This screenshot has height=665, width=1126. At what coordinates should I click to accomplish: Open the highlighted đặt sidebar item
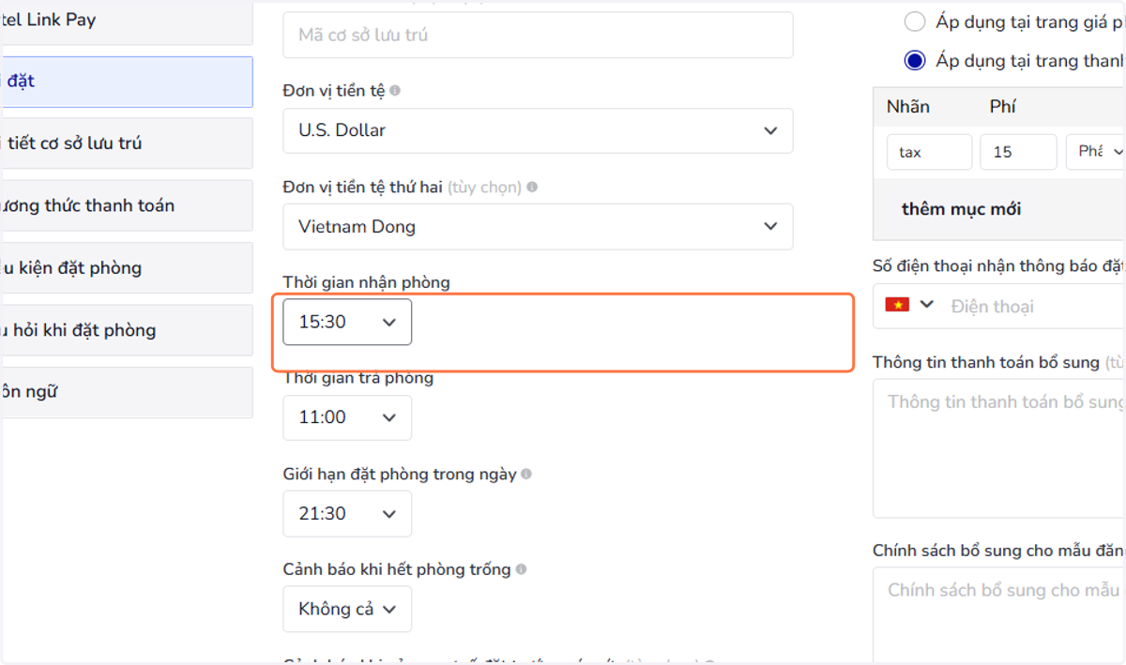(x=126, y=82)
